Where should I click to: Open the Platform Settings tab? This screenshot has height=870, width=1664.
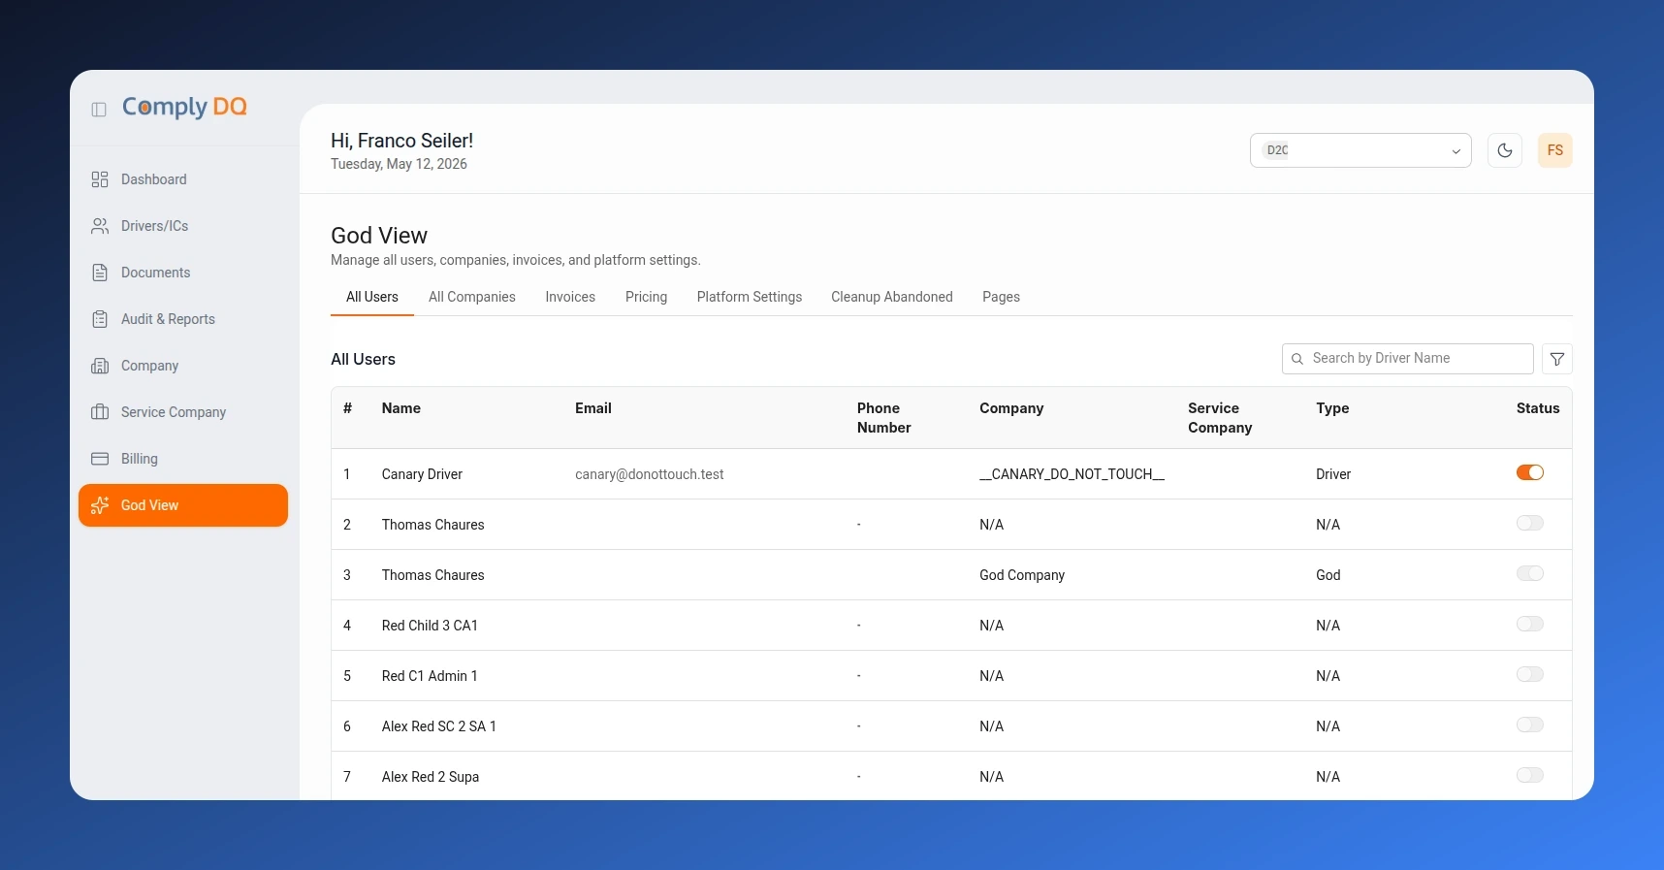[750, 297]
